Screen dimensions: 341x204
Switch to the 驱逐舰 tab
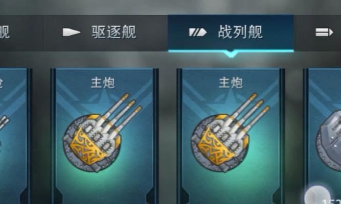(x=106, y=33)
